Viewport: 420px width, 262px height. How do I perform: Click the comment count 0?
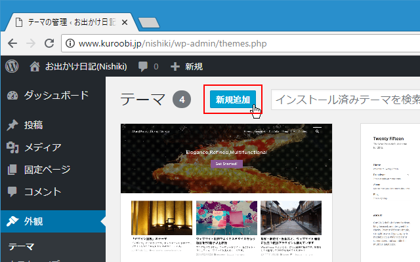point(156,67)
